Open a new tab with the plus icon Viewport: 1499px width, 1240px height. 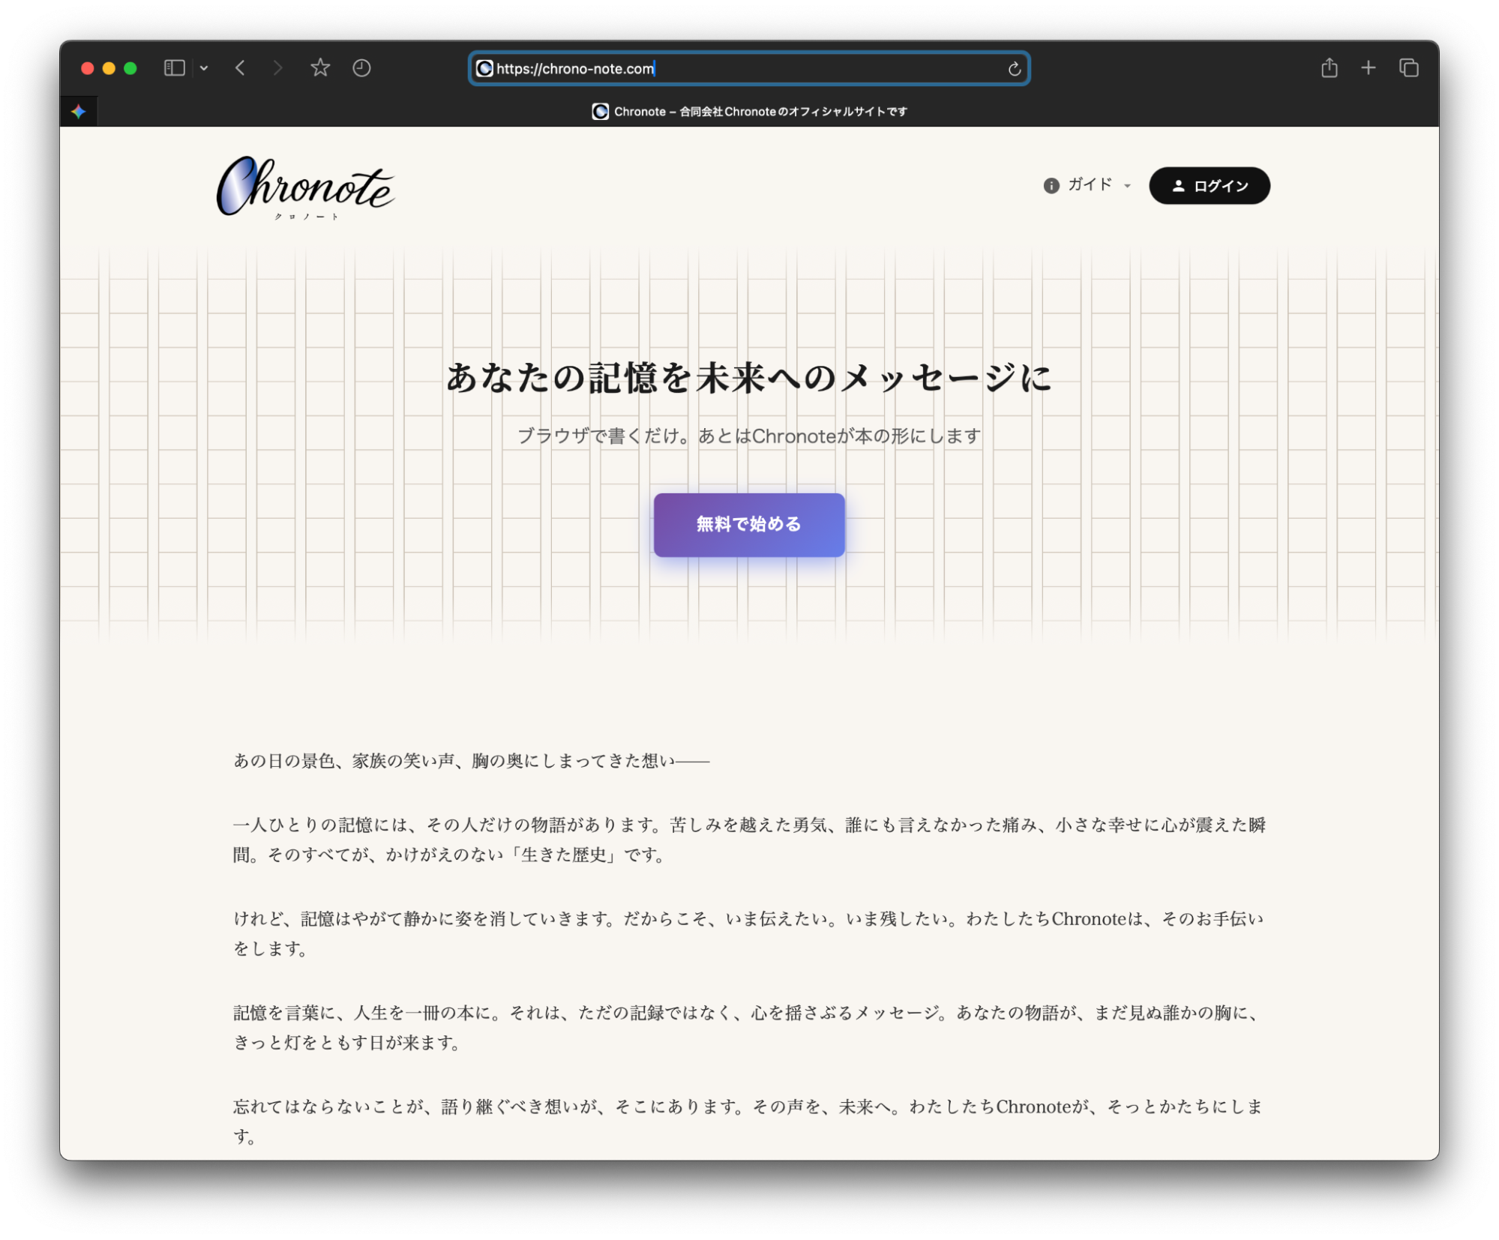pos(1369,67)
